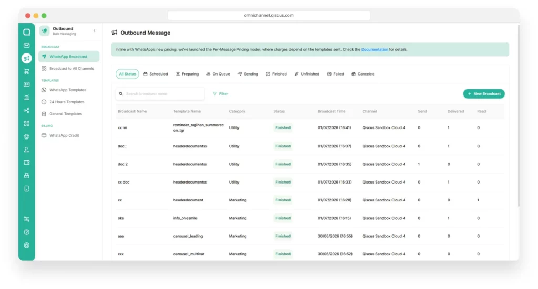The image size is (538, 289).
Task: Click template name headerdocument in xx row
Action: pyautogui.click(x=188, y=200)
